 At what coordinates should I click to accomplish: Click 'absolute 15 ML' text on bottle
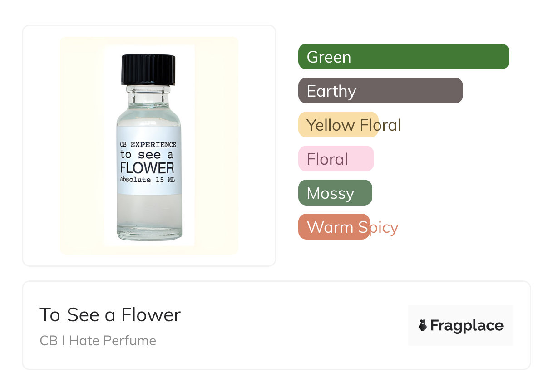(x=147, y=180)
